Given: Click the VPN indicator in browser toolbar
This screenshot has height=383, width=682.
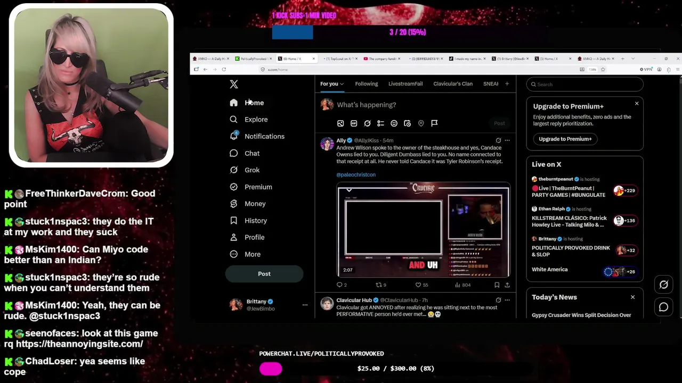Looking at the screenshot, I should coord(646,69).
